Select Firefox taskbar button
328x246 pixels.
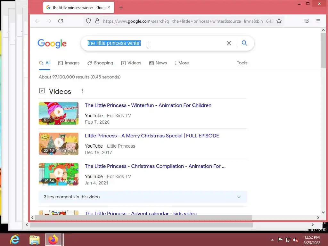(53, 240)
